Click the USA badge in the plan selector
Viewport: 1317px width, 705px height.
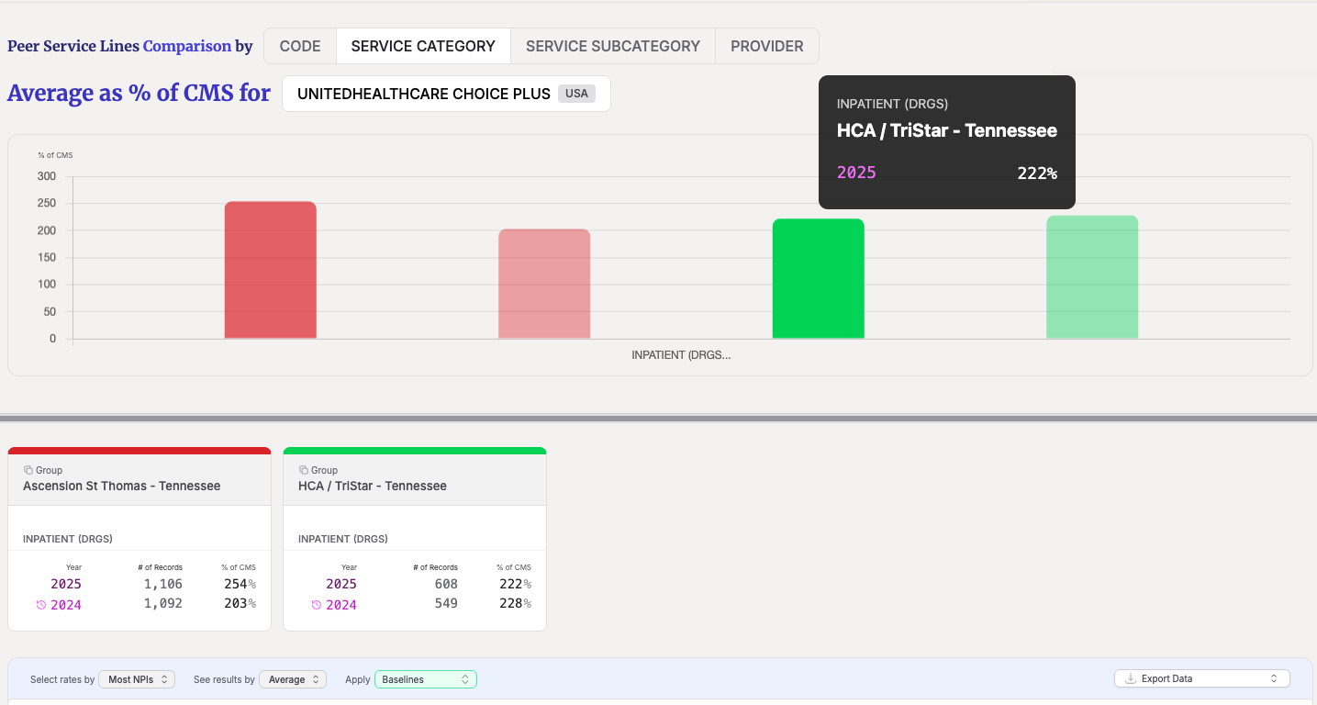click(576, 94)
